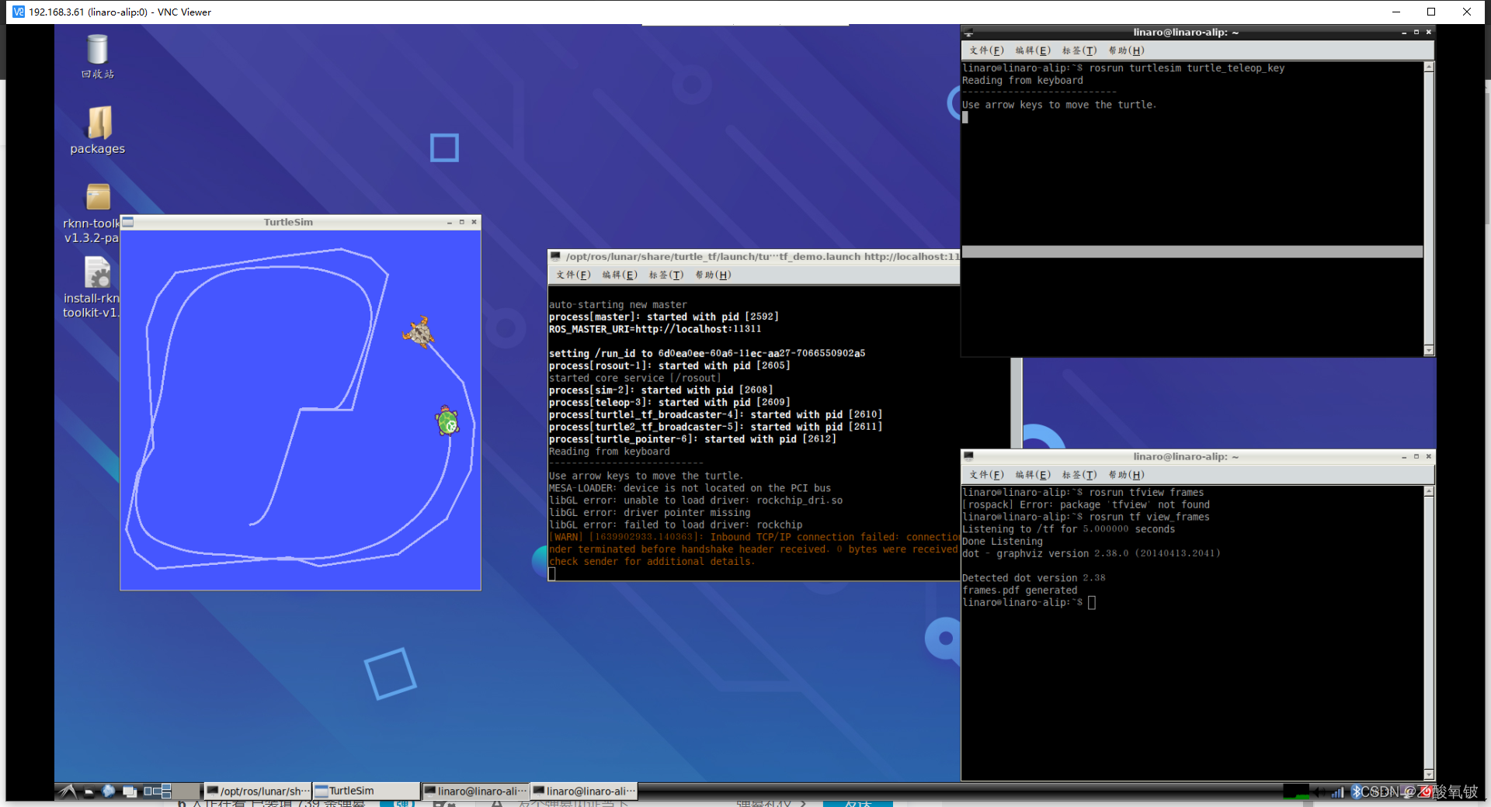1491x807 pixels.
Task: Switch to second linaro@linaro-ali taskbar button
Action: coord(583,791)
